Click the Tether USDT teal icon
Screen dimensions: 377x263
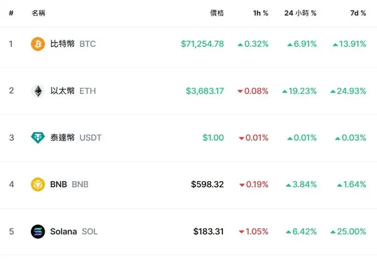point(38,138)
